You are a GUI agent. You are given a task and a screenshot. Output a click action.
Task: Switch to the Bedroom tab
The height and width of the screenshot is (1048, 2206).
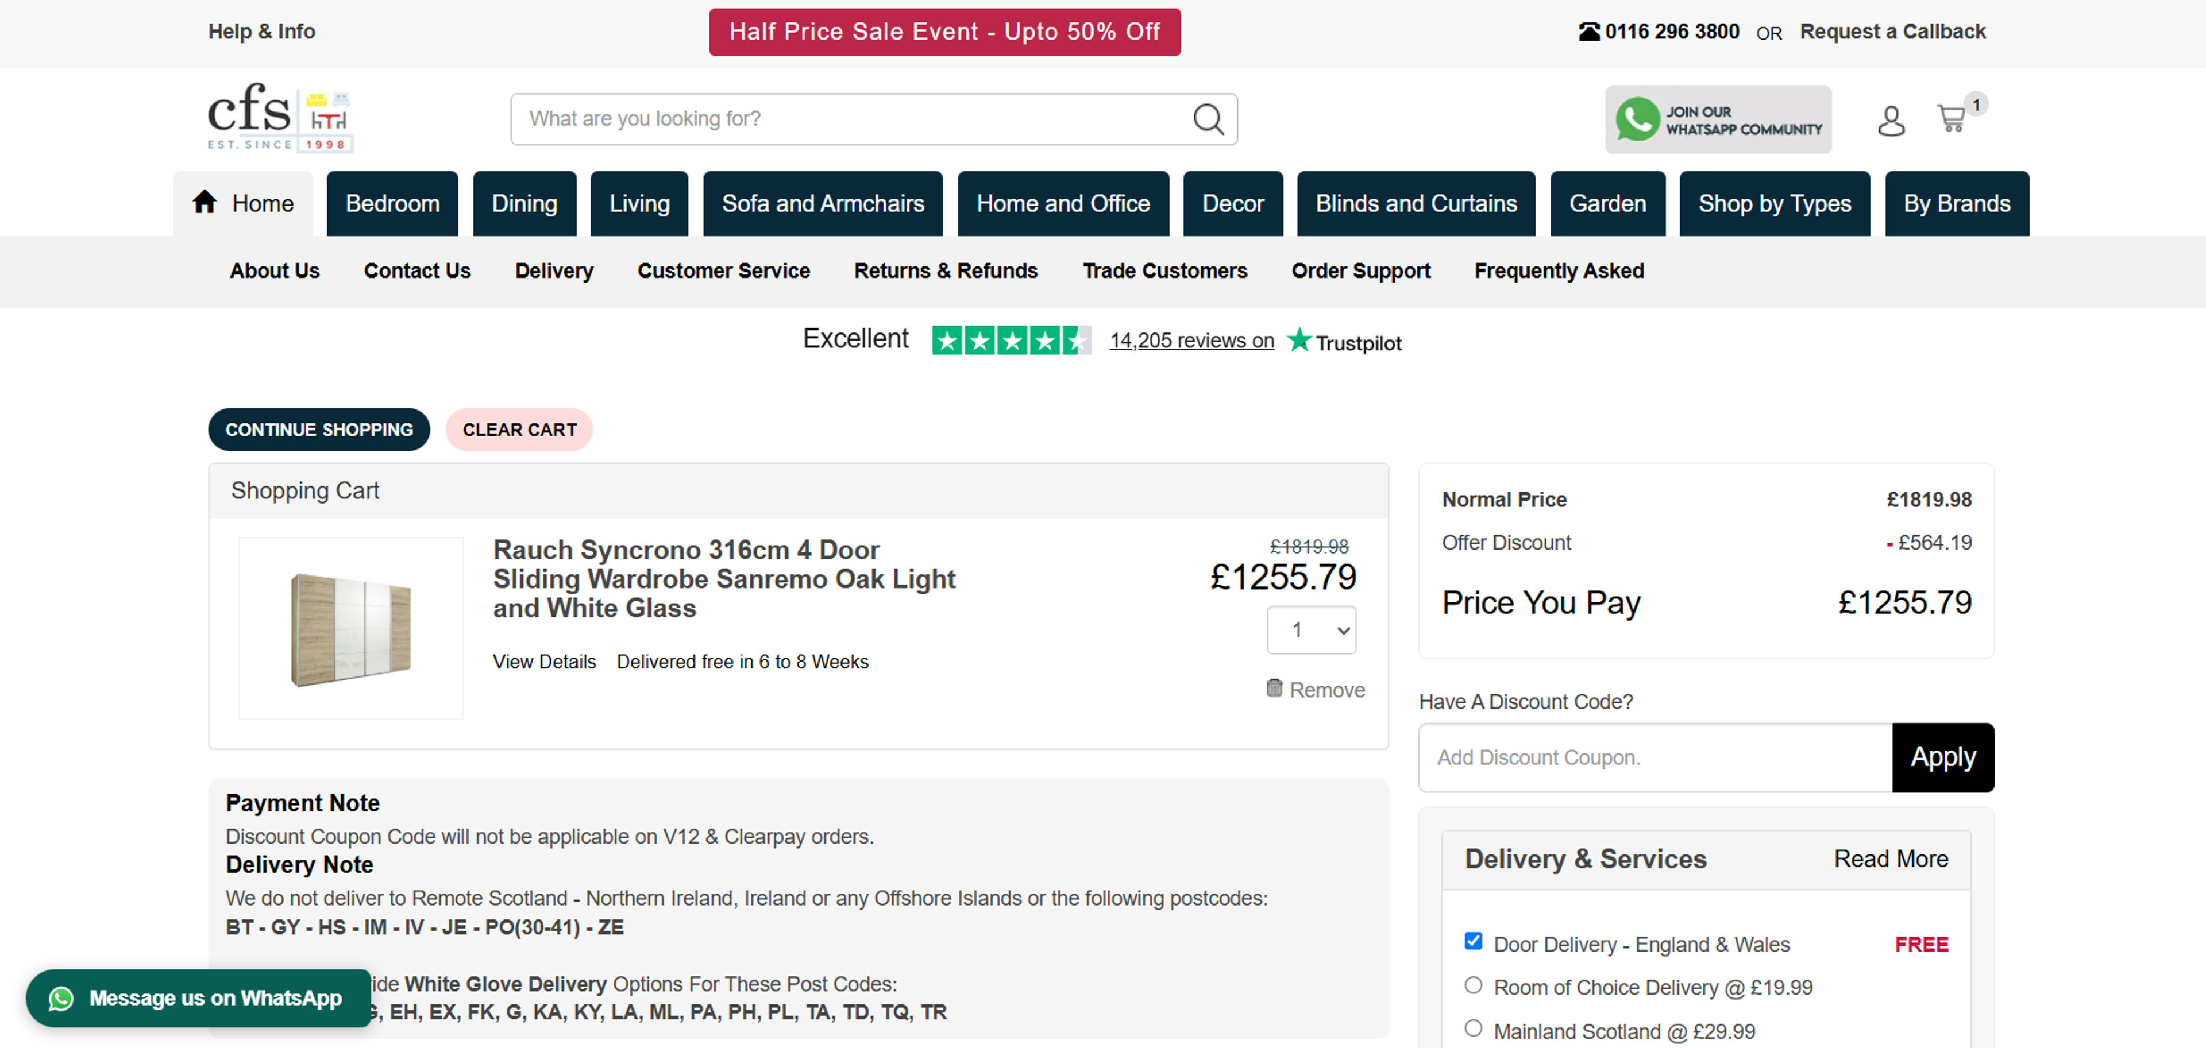point(391,204)
